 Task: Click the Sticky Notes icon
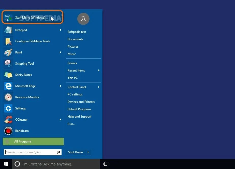8,75
